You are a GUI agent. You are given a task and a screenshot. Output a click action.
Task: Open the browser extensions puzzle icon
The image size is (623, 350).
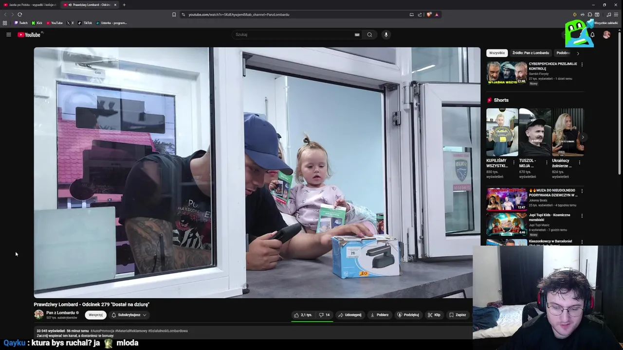(590, 15)
